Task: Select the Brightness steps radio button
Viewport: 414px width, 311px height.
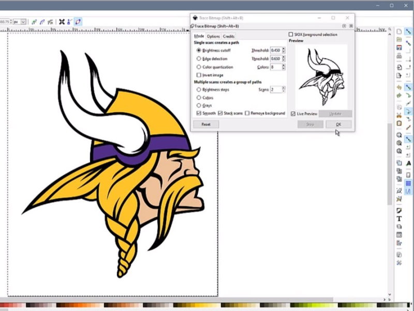Action: pos(199,90)
